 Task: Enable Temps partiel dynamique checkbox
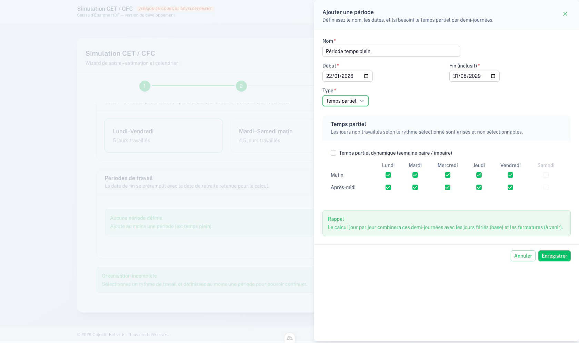[x=333, y=153]
